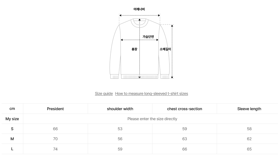Click the 어깨너비 label above the diagram

coord(139,9)
